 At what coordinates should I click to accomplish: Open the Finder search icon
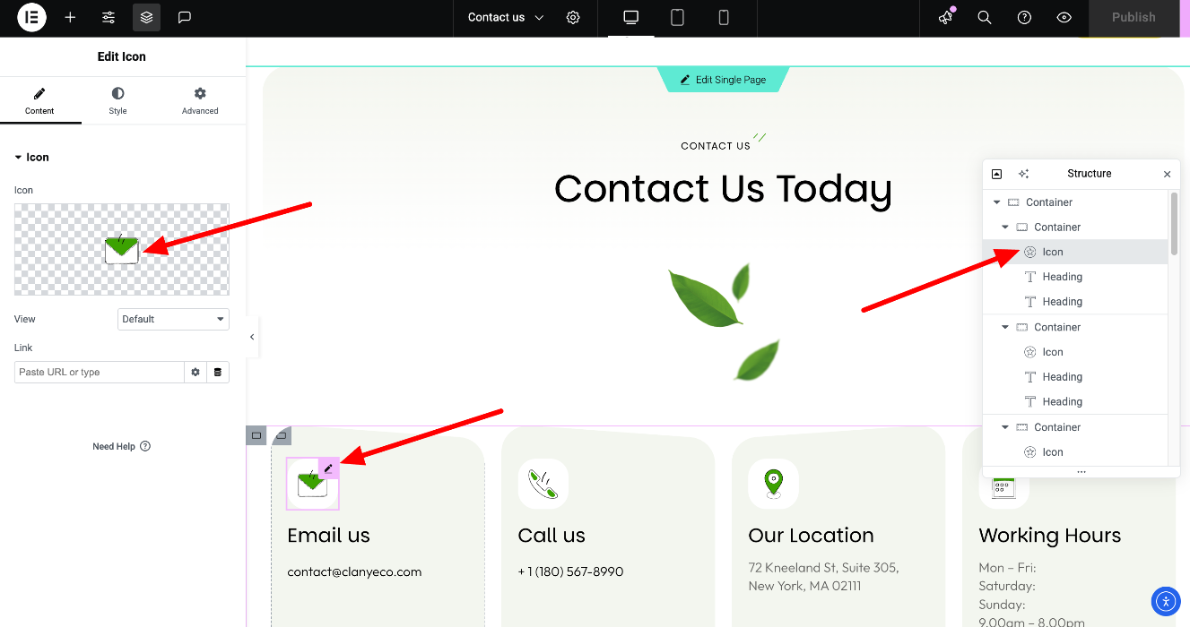[x=985, y=17]
